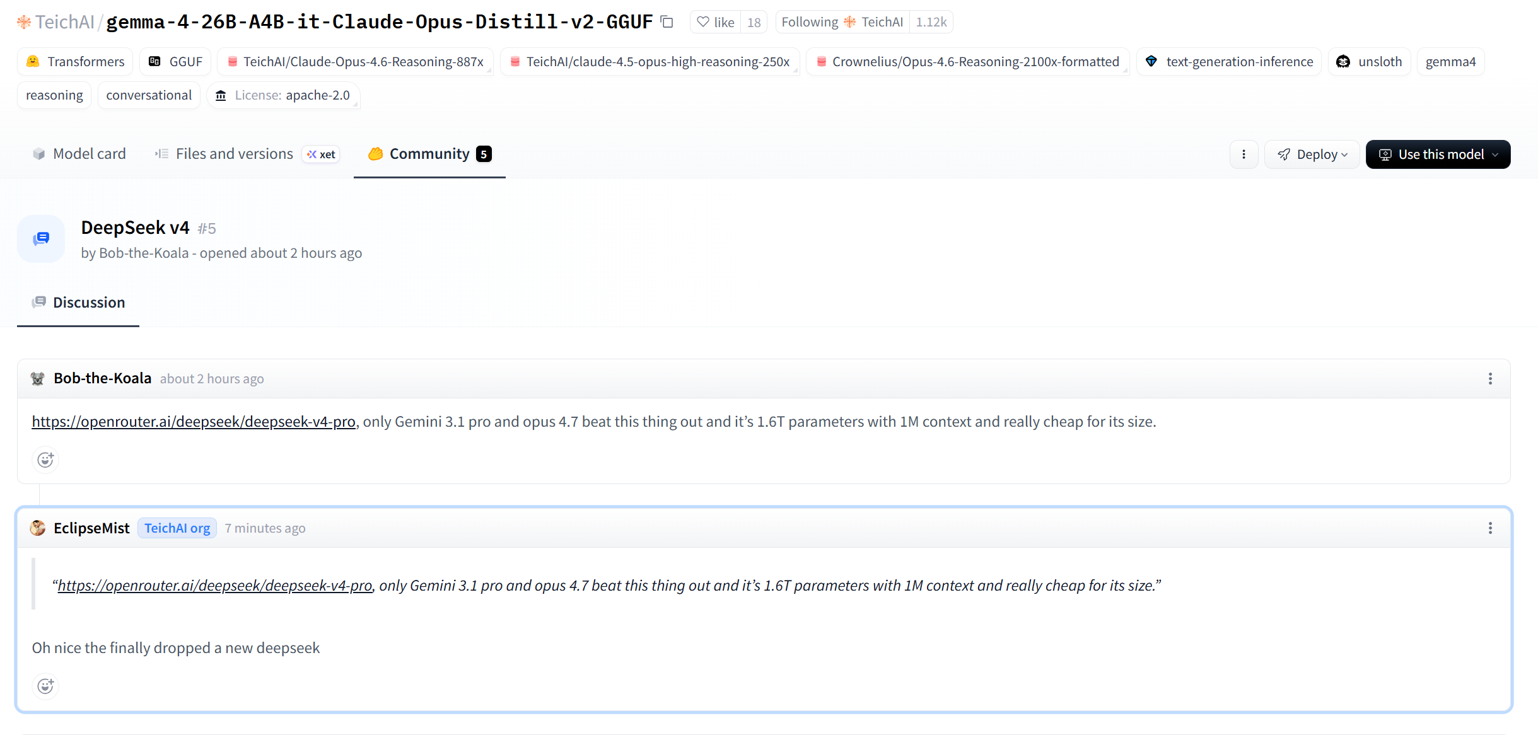The width and height of the screenshot is (1538, 735).
Task: Select the gemma4 tag
Action: pos(1450,62)
